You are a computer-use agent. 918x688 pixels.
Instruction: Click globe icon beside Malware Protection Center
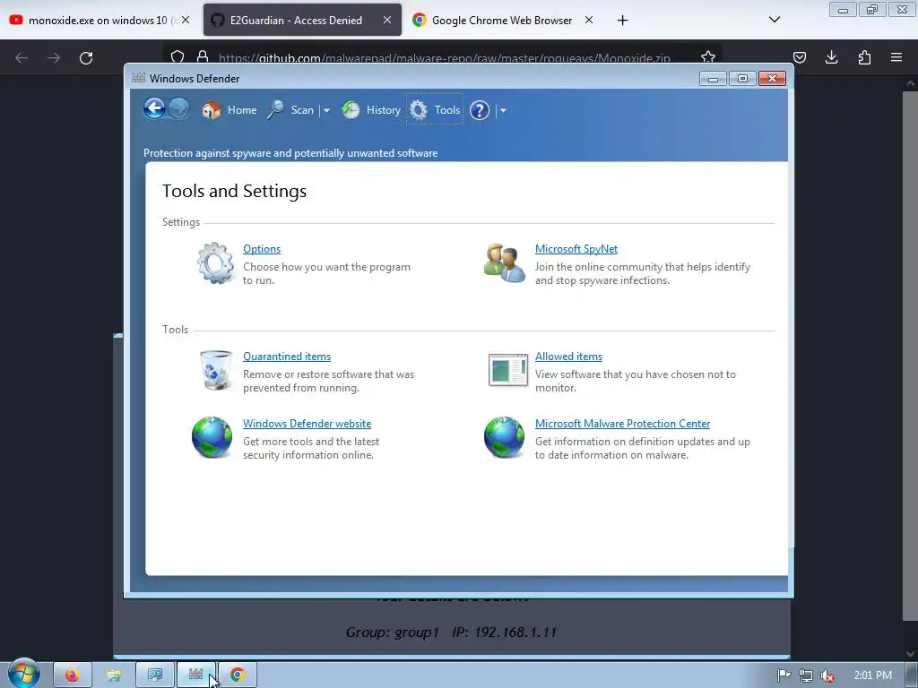coord(504,437)
